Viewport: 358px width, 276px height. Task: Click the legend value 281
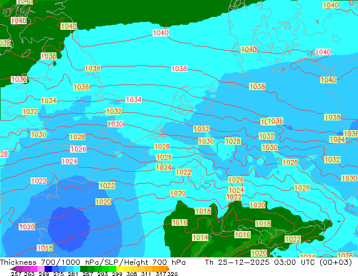click(x=73, y=274)
